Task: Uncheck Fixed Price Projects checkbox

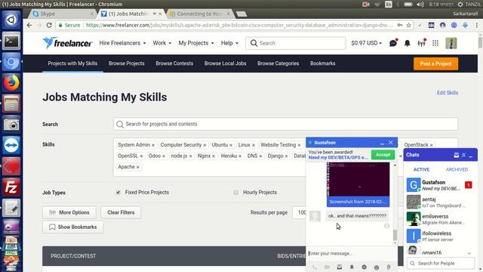Action: [x=118, y=193]
